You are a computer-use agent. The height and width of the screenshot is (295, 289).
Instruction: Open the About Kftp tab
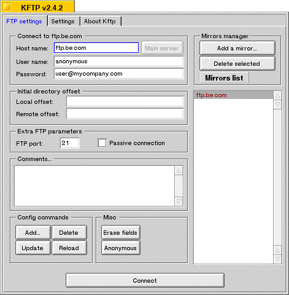tap(100, 22)
